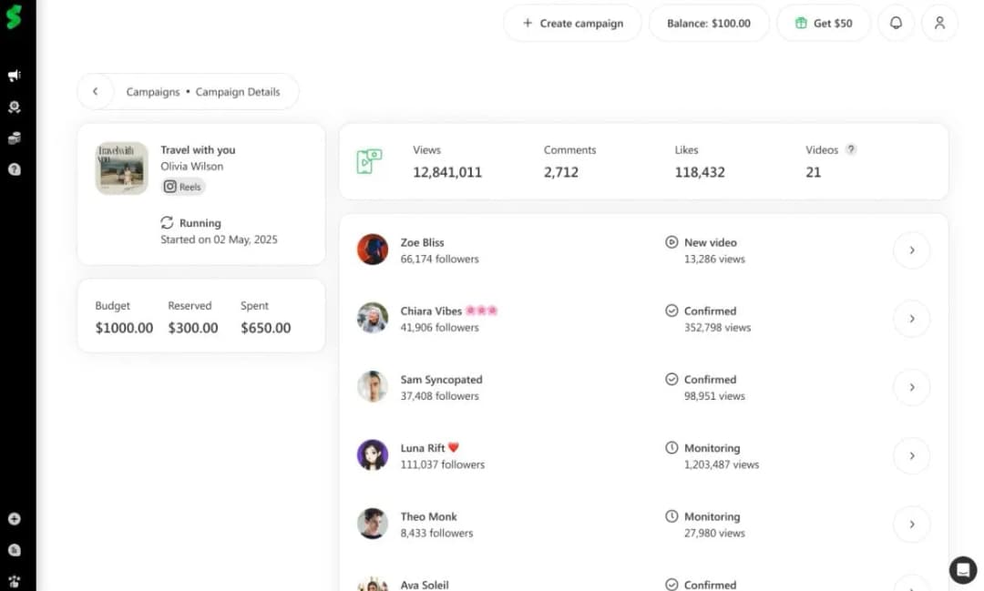The image size is (984, 591).
Task: Open the Travel with you campaign thumbnail
Action: (122, 168)
